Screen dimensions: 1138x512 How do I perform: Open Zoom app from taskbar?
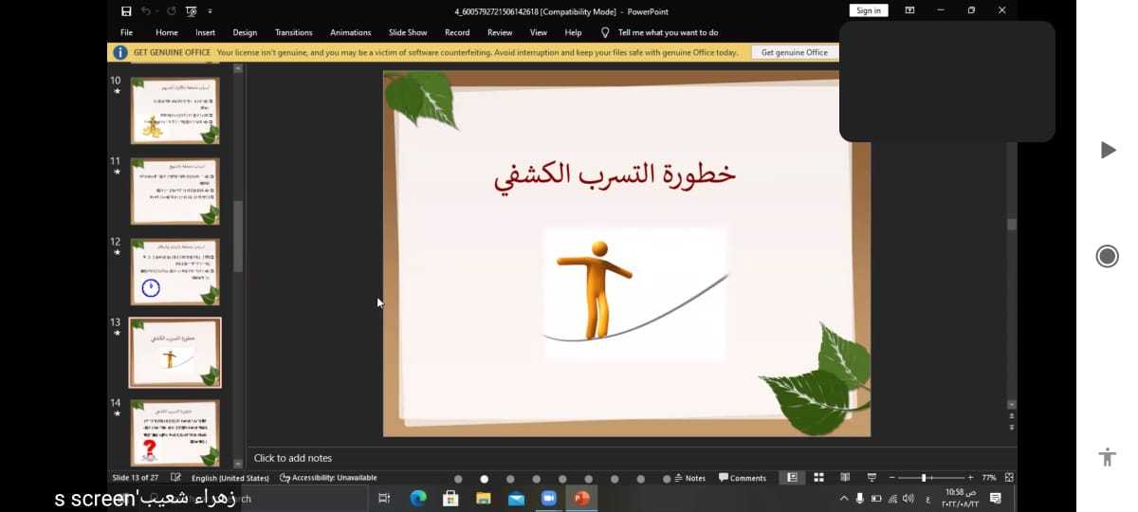pos(548,499)
